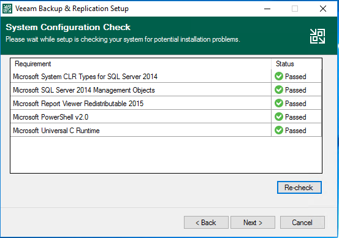
Task: Click the Veeam icon in title bar
Action: coord(7,9)
